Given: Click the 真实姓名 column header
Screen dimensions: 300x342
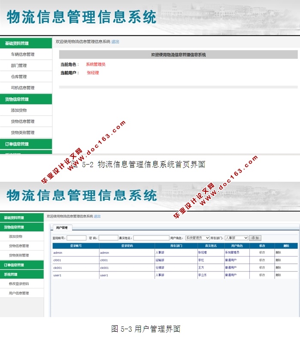Looking at the screenshot, I should 211,246.
